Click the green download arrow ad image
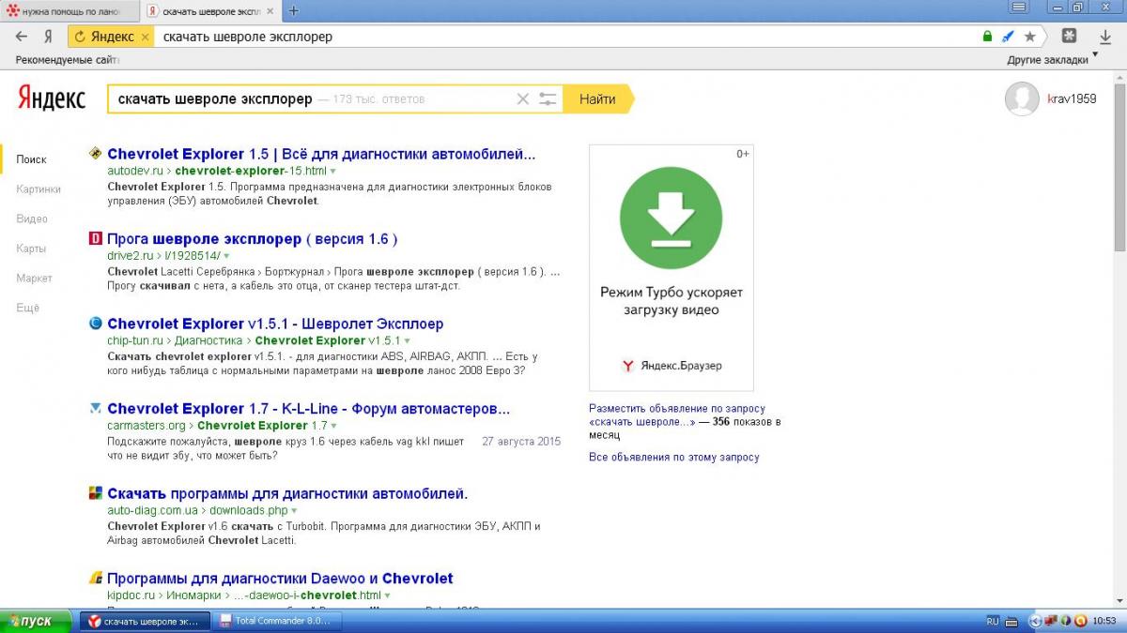 [x=671, y=219]
